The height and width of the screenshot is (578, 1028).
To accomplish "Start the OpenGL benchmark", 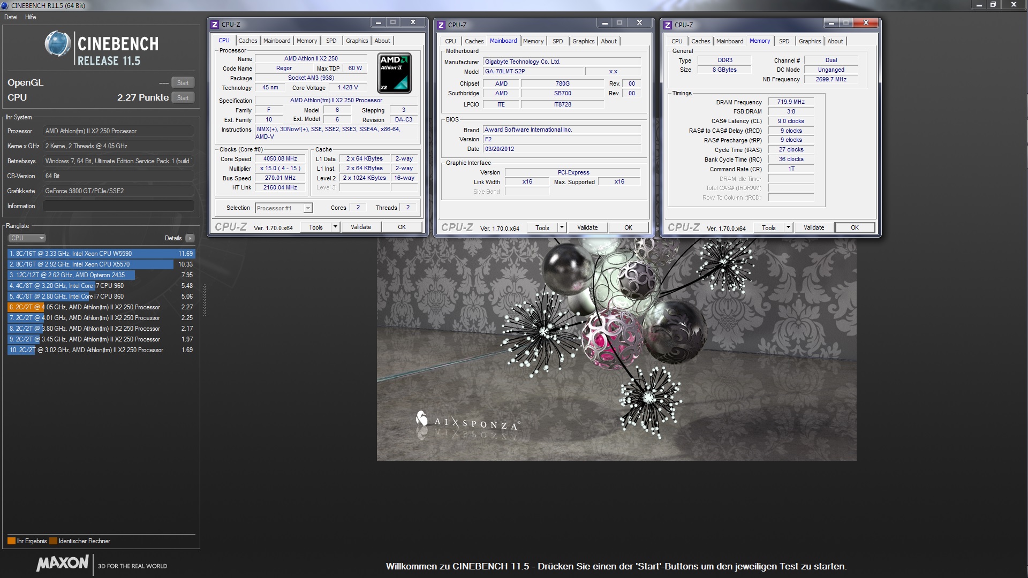I will pos(183,83).
